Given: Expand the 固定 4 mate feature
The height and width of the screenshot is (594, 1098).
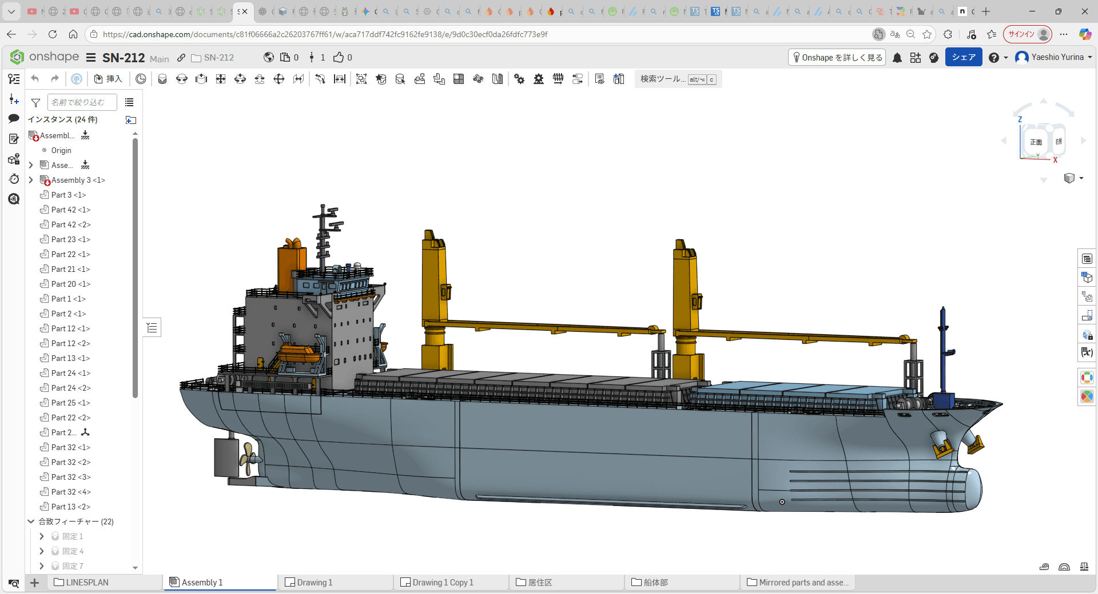Looking at the screenshot, I should (41, 551).
